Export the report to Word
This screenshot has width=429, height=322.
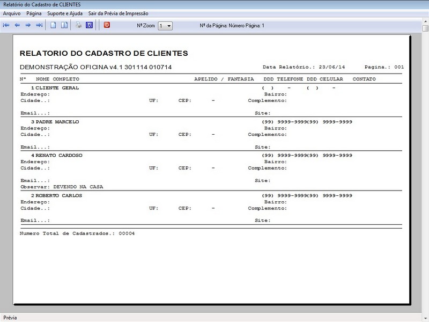[89, 25]
